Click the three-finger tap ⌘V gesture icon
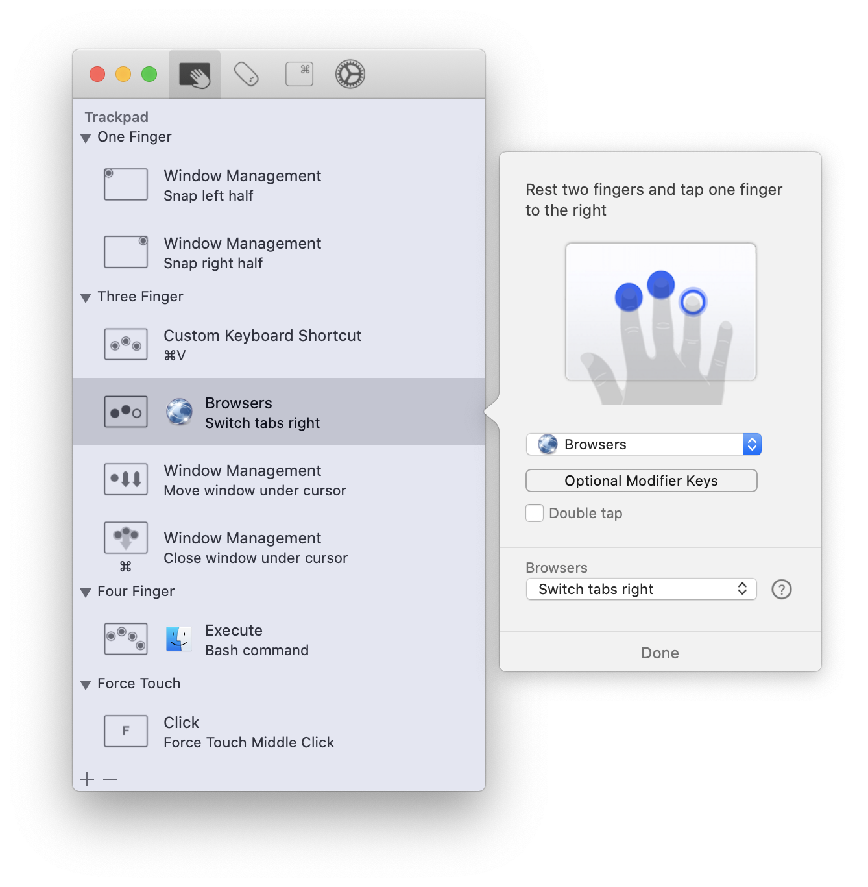868x887 pixels. click(126, 344)
